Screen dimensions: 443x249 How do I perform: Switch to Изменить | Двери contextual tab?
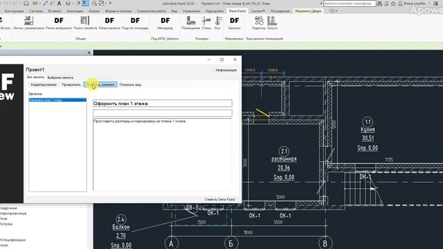[x=308, y=11]
